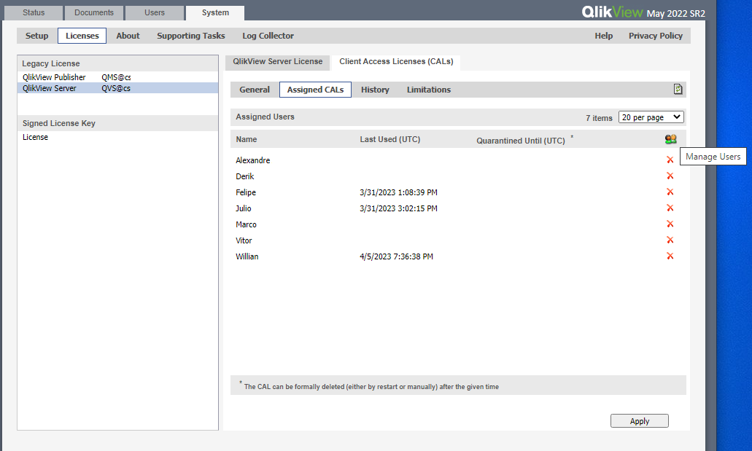Image resolution: width=752 pixels, height=451 pixels.
Task: Click Felipe's last used date 3/31/2023 1:08:39 PM
Action: tap(398, 192)
